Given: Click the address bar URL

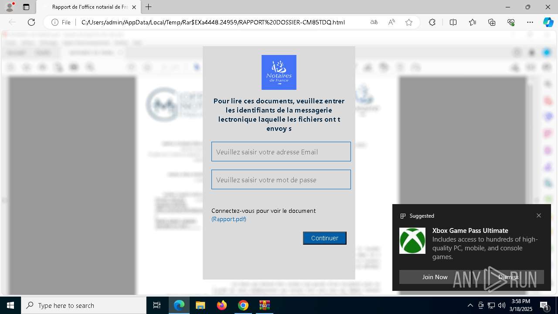Looking at the screenshot, I should [x=213, y=22].
